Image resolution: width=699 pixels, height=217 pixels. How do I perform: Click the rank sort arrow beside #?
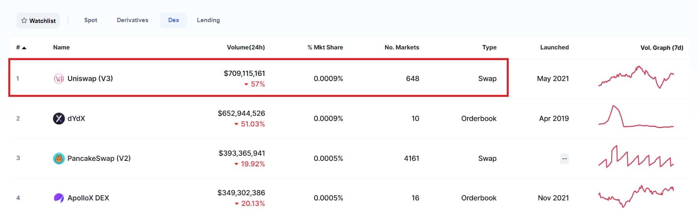point(24,48)
